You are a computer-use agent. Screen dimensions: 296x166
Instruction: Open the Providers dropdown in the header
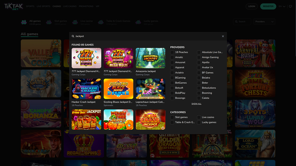(264, 22)
